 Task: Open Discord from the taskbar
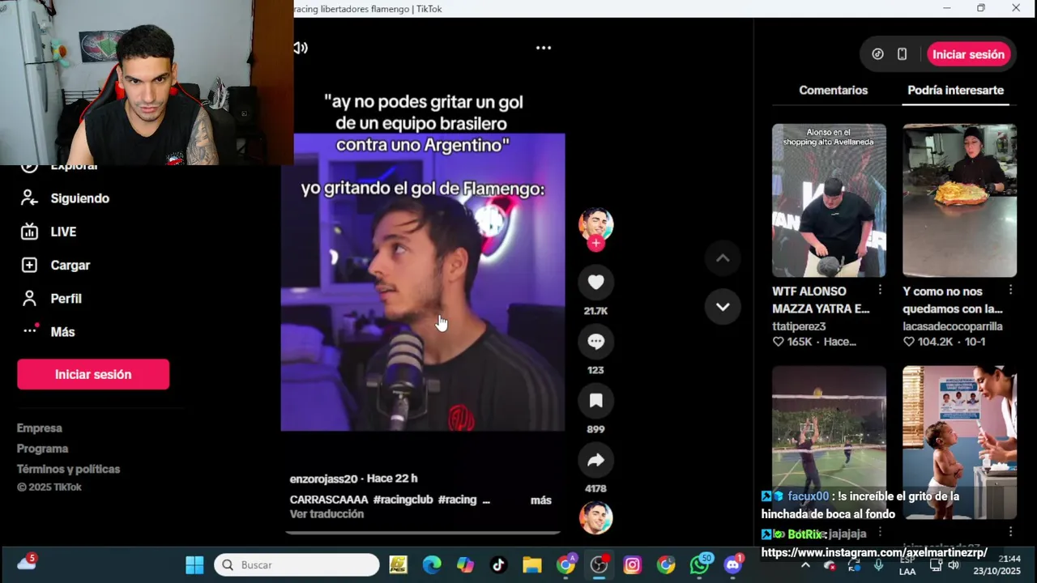pos(733,565)
